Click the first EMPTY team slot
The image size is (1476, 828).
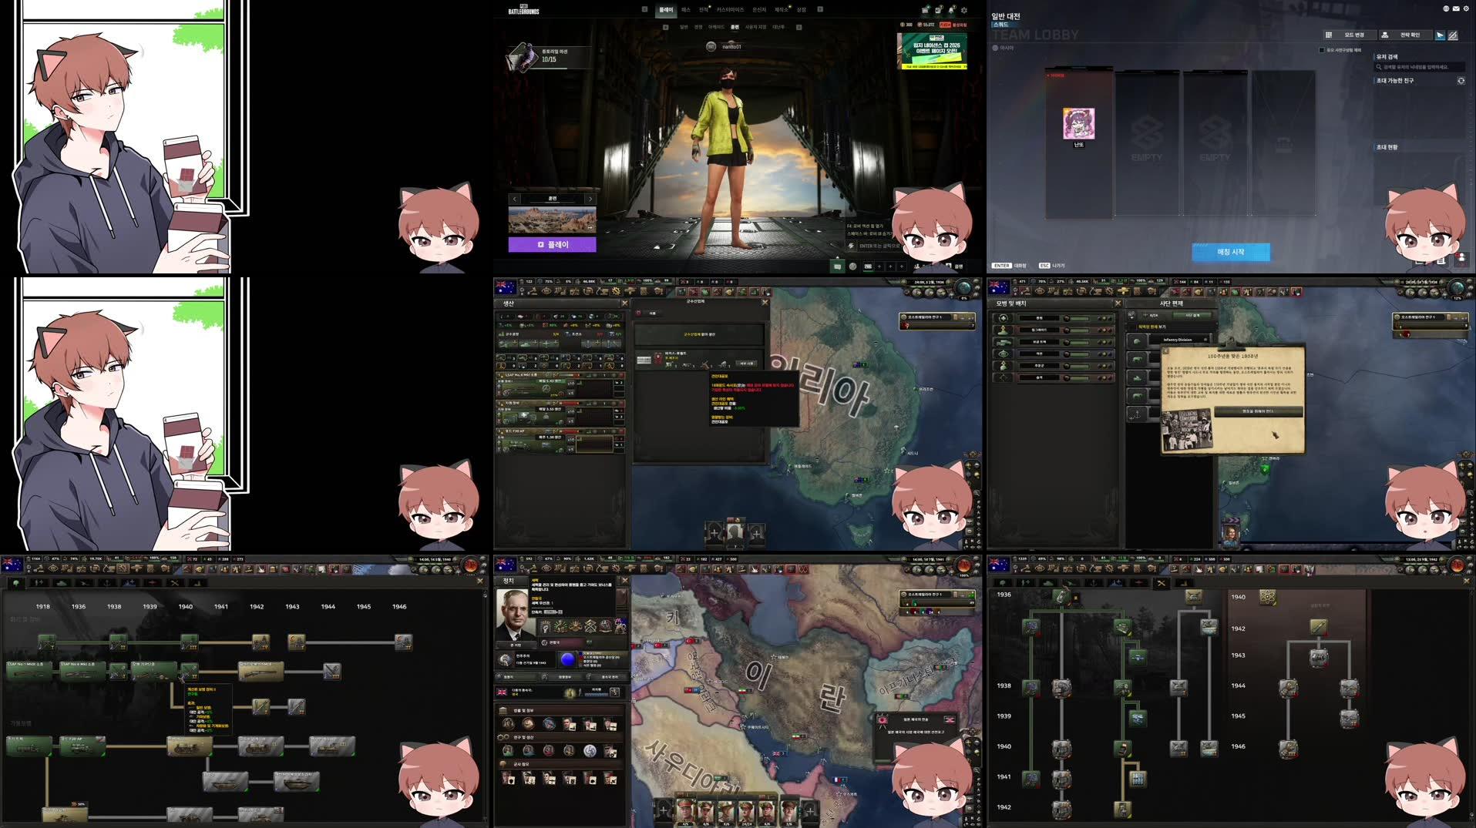[1147, 142]
